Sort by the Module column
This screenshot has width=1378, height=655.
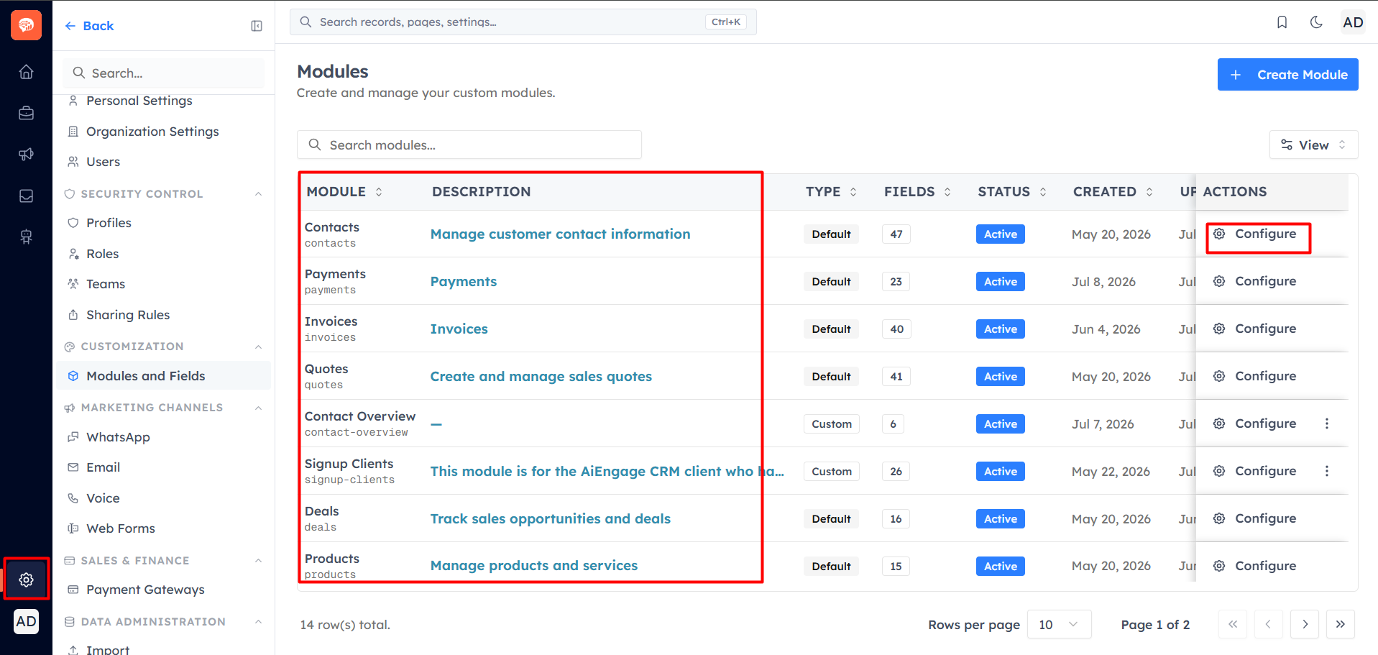click(x=344, y=192)
